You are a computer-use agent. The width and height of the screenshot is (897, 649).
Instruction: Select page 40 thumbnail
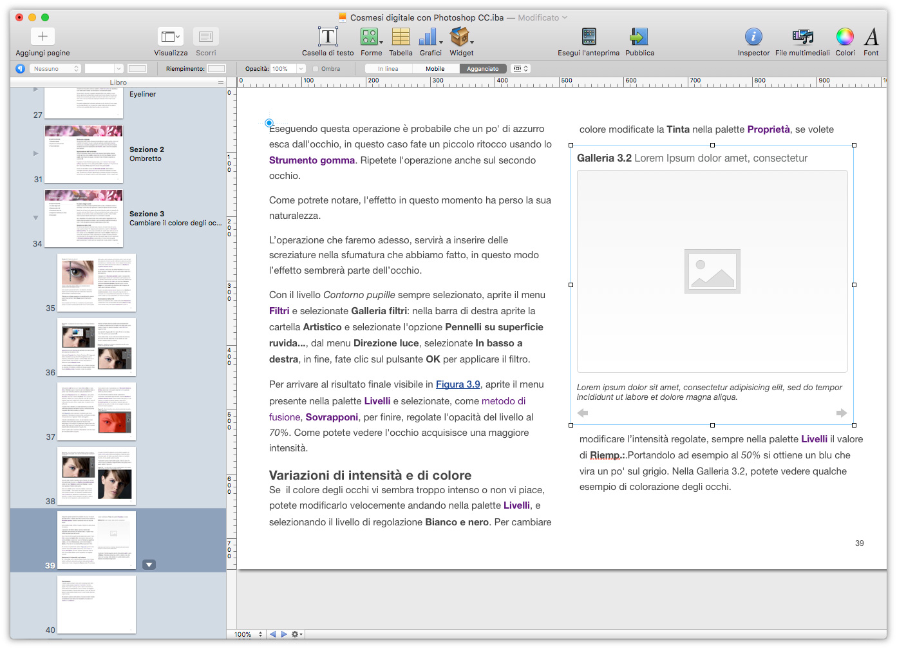[x=97, y=605]
